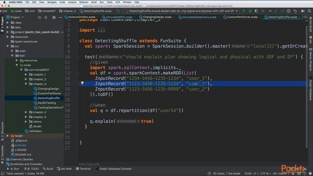Viewport: 313px width, 176px height.
Task: Expand the data folder
Action: point(8,27)
